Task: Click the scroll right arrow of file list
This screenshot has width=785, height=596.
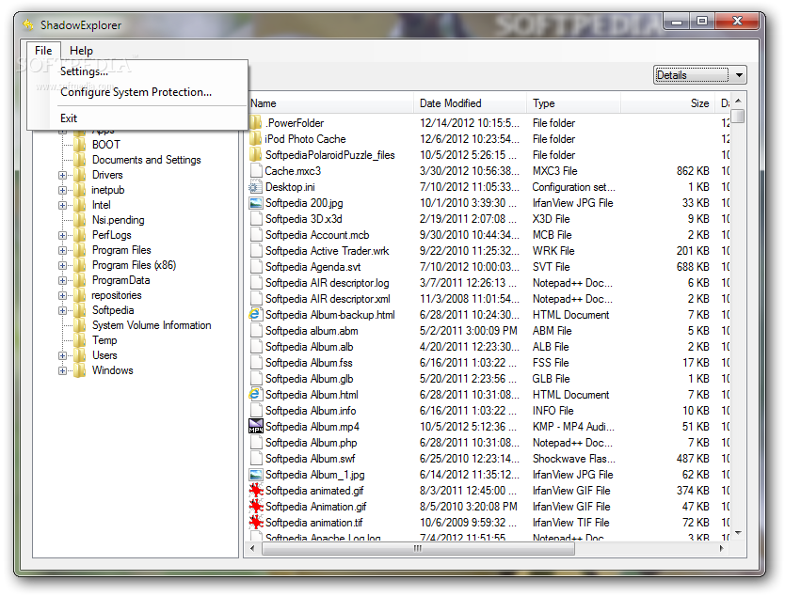Action: click(x=721, y=548)
